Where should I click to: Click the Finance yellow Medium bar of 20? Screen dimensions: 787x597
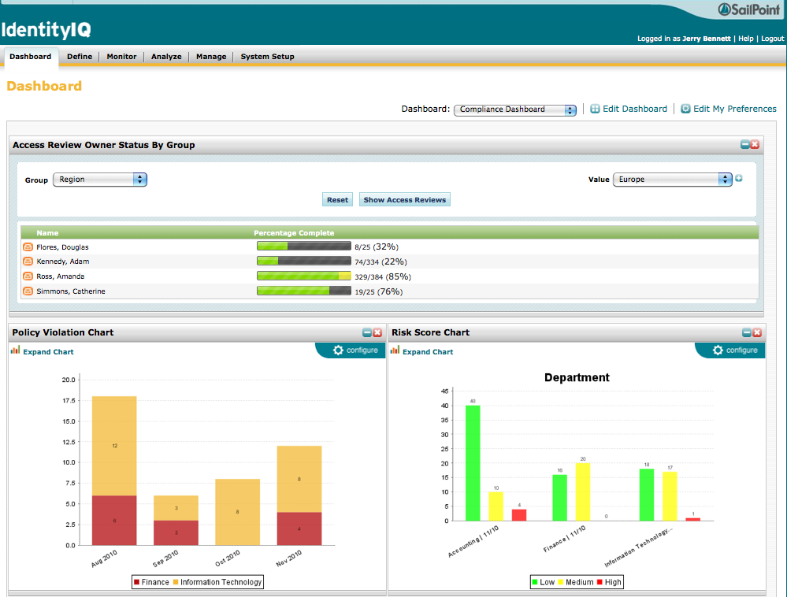click(583, 491)
